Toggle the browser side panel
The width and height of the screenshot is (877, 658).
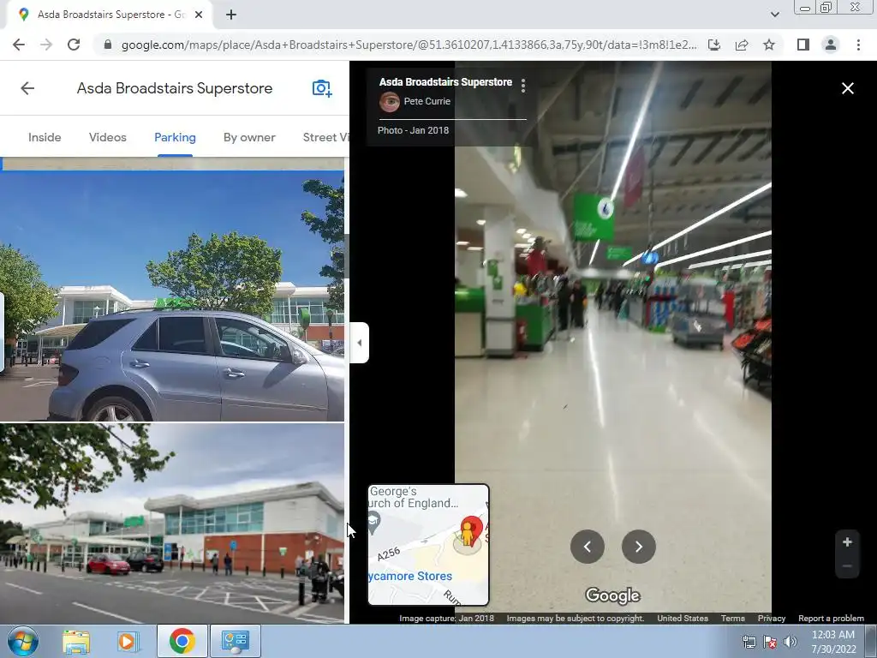point(803,45)
